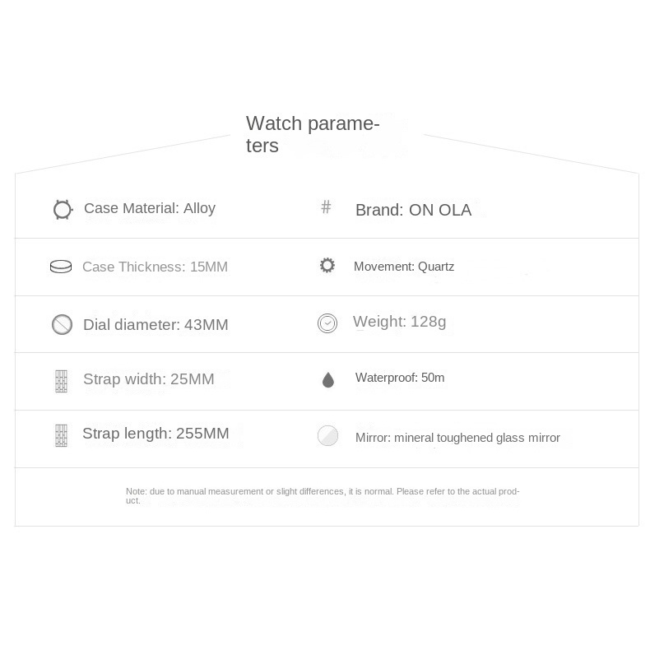650x650 pixels.
Task: Click the clock icon beside Weight
Action: (327, 323)
